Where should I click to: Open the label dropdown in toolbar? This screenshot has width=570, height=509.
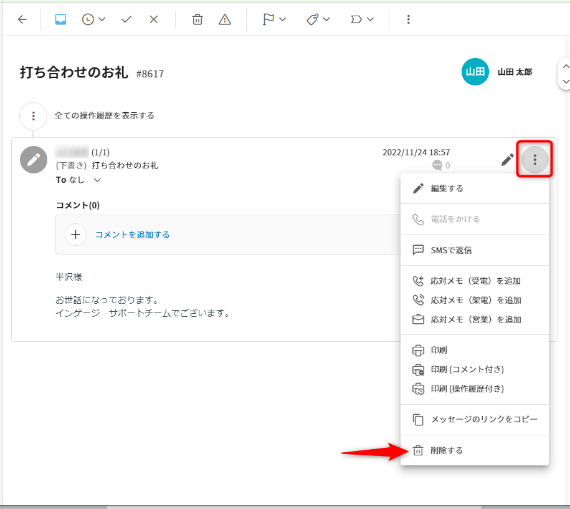coord(362,19)
